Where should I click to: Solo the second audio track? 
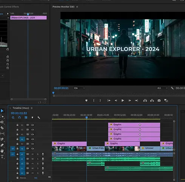tap(38, 159)
